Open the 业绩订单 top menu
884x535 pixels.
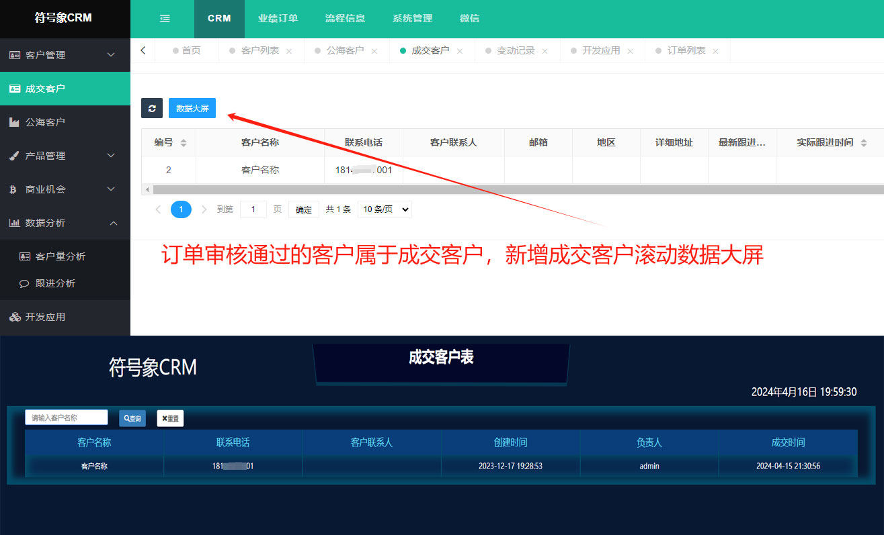[x=278, y=19]
